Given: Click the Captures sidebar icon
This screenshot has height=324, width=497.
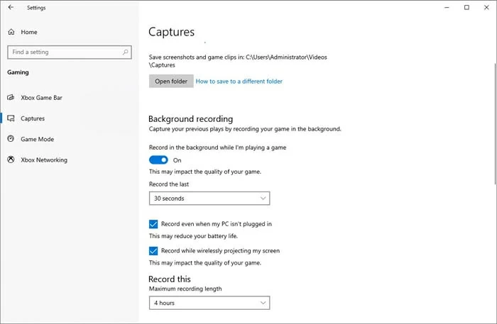Looking at the screenshot, I should point(11,118).
